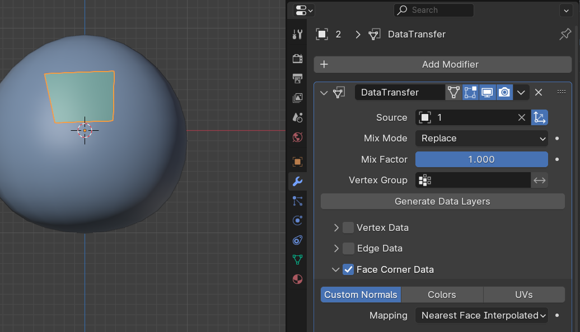Click the DataTransfer breadcrumb label
The image size is (580, 332).
(417, 34)
